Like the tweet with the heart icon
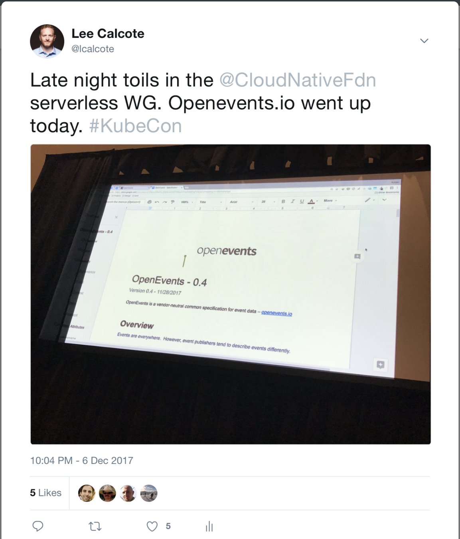The height and width of the screenshot is (539, 460). coord(152,526)
